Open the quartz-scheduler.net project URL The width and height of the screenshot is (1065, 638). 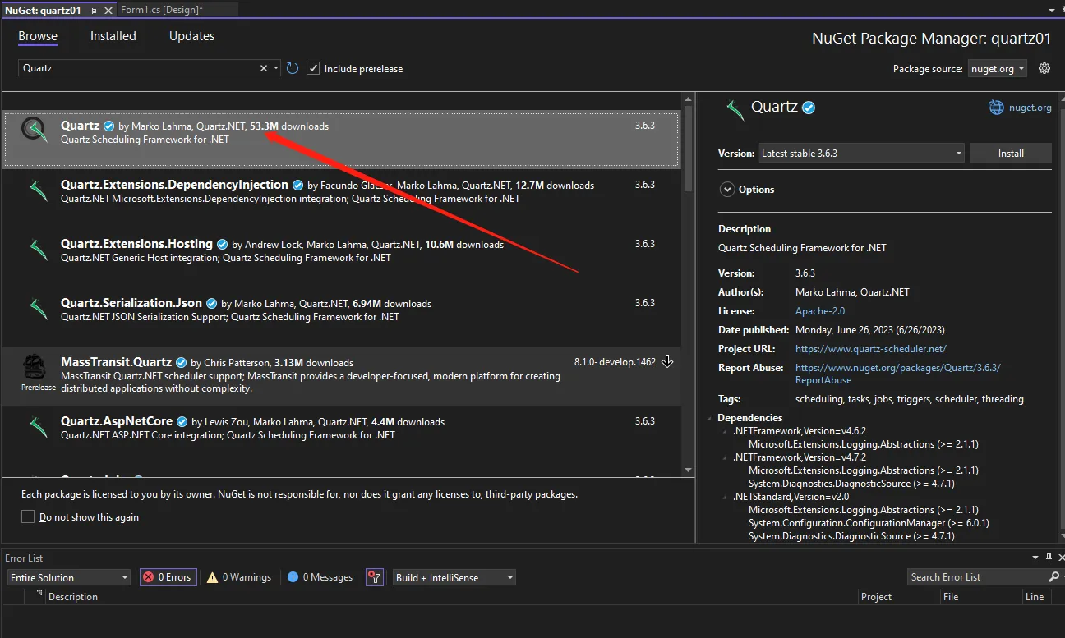[x=871, y=349]
